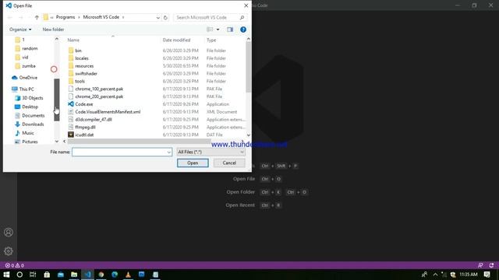Expand the chevron after Microsoft VS Code path

123,17
